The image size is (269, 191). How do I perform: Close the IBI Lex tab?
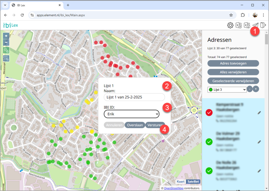pos(60,5)
